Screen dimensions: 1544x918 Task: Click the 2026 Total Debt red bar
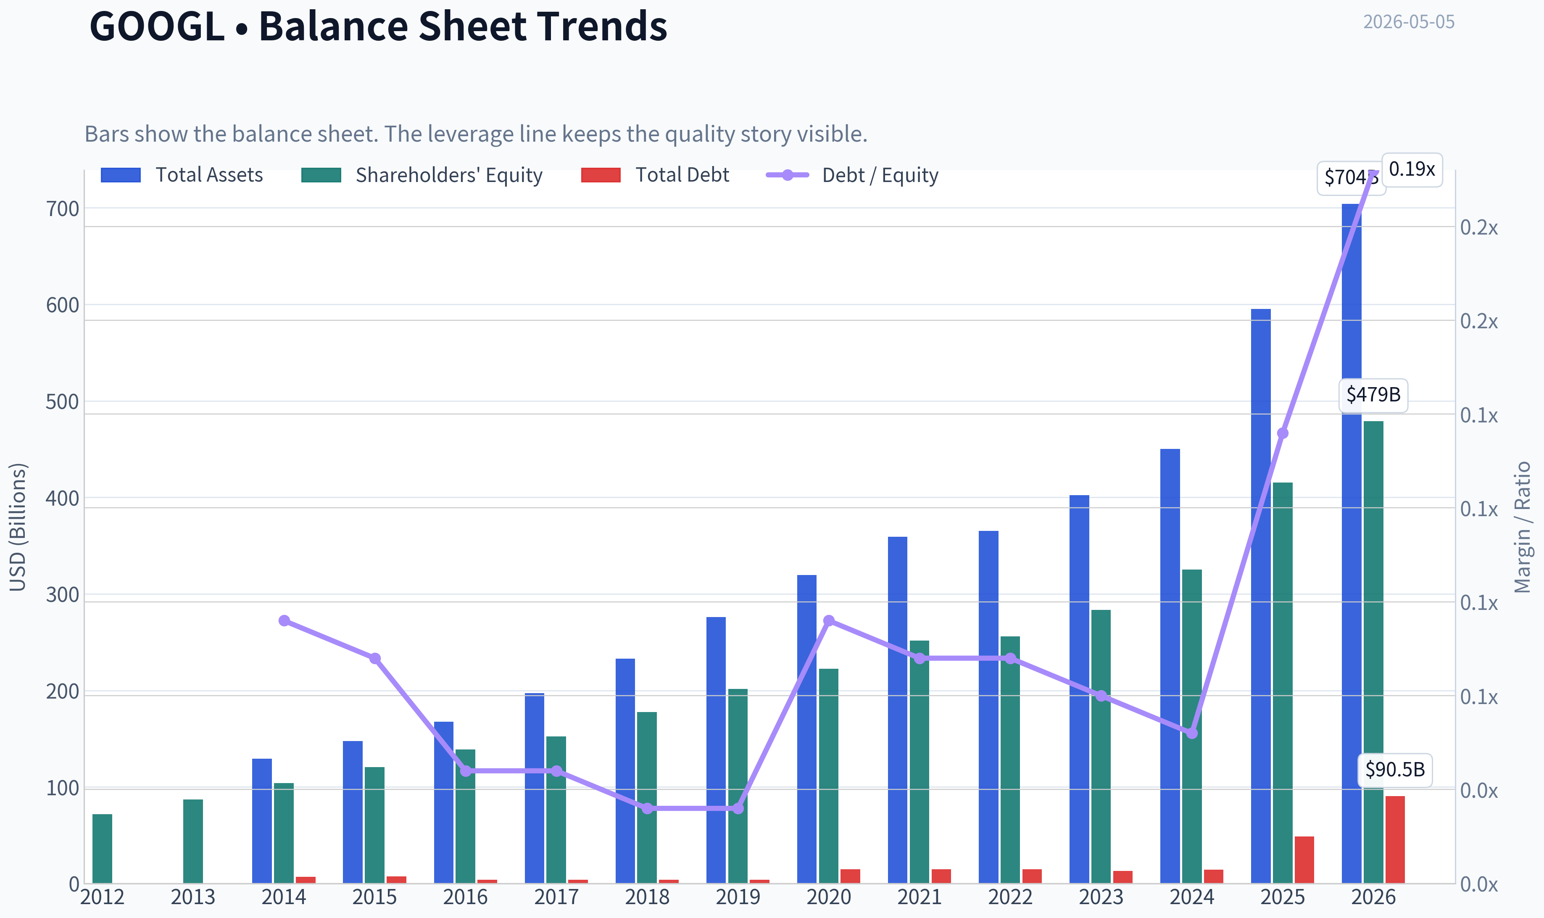tap(1395, 839)
